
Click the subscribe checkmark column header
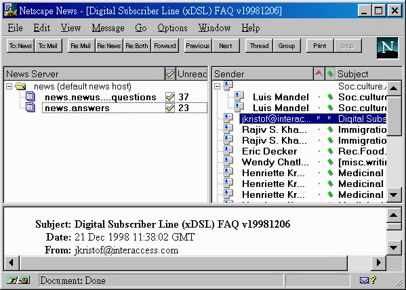(x=170, y=74)
